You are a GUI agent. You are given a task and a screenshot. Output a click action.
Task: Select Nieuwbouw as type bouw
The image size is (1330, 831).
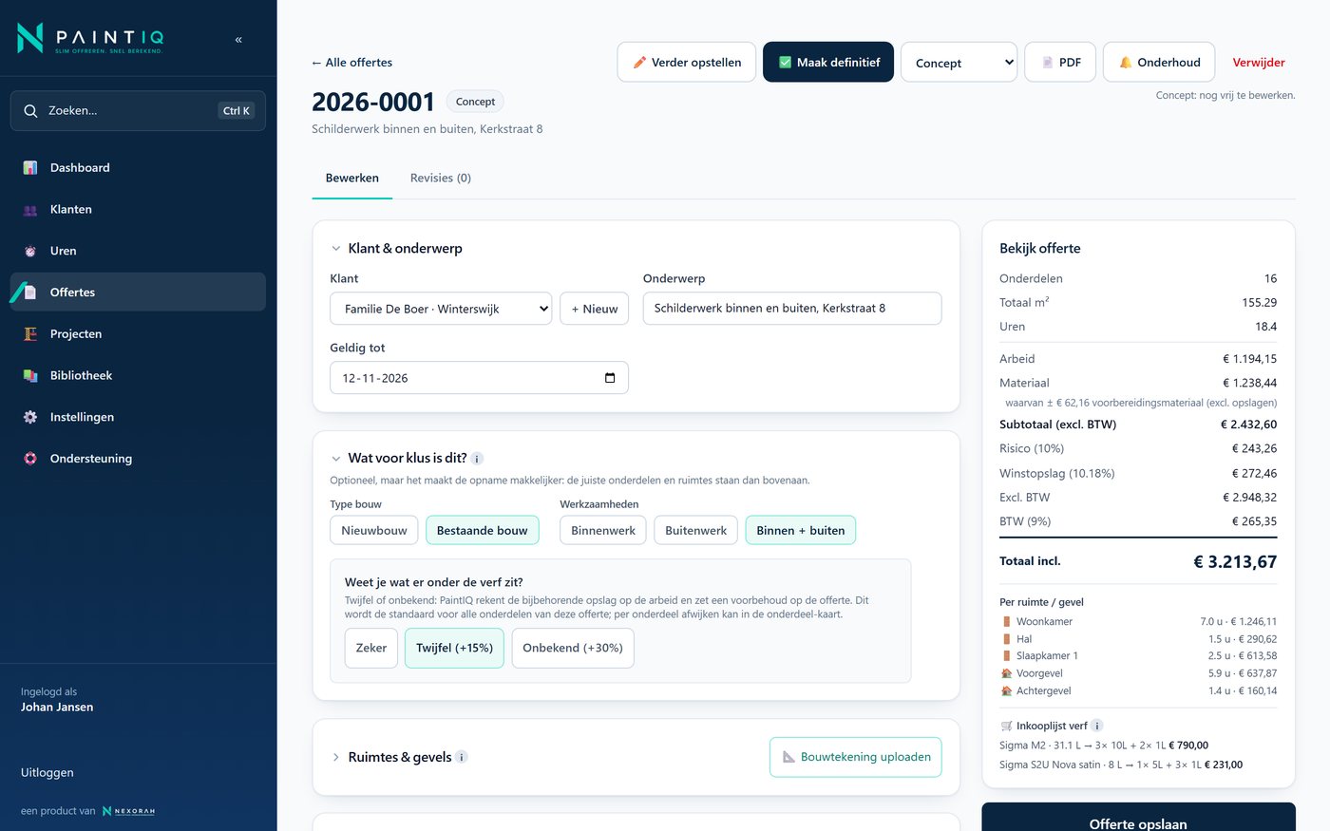click(374, 530)
